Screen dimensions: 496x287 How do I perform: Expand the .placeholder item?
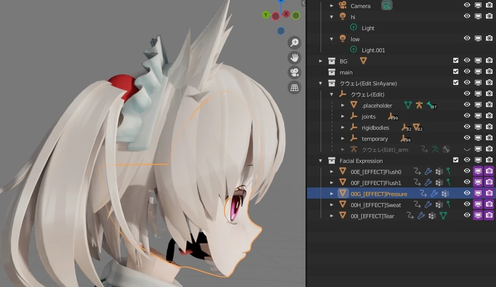[343, 105]
